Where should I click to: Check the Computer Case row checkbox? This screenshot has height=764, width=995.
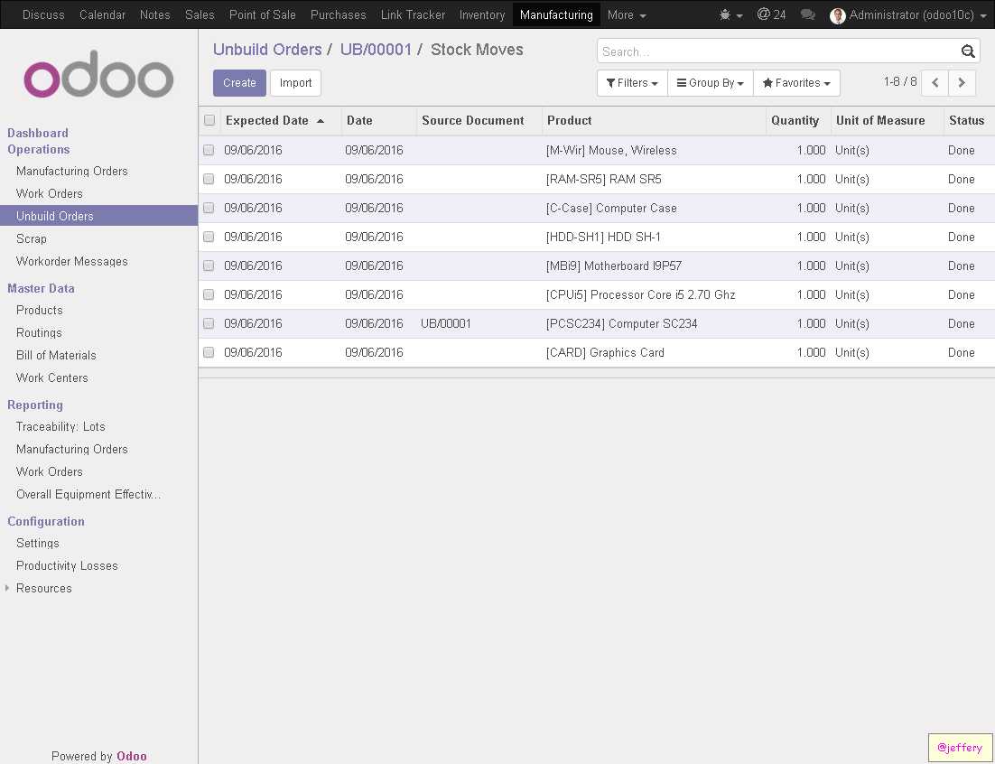tap(209, 208)
